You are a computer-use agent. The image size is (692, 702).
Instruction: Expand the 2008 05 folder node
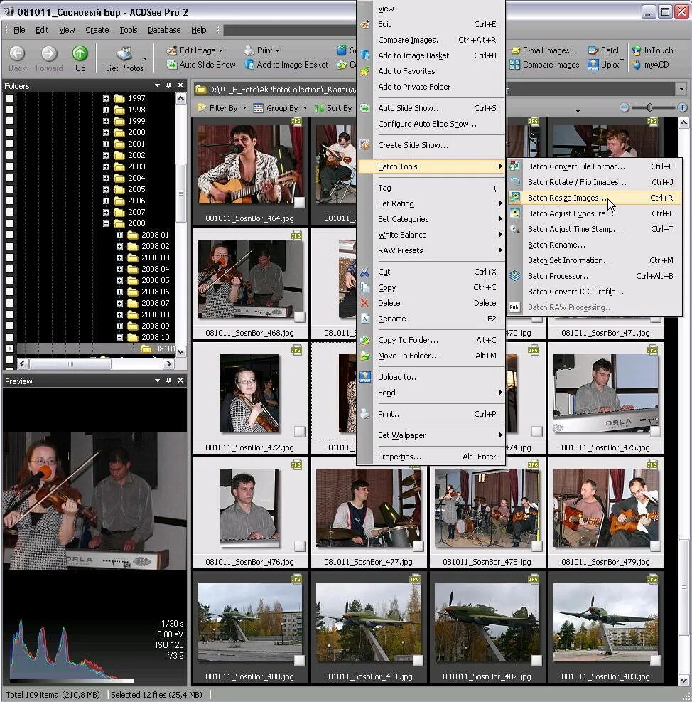pos(119,280)
